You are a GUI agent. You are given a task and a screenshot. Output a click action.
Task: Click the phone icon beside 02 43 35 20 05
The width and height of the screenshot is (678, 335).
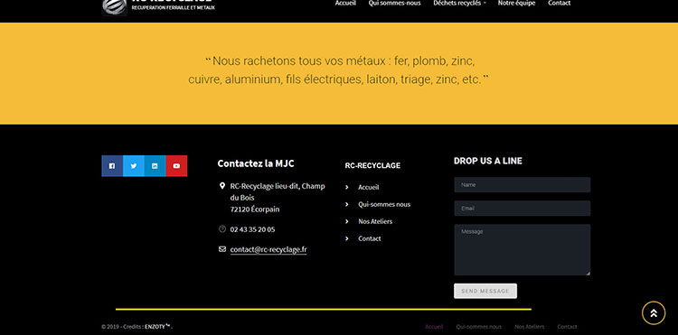222,228
